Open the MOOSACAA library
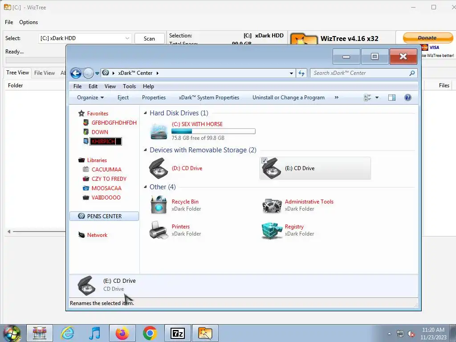Viewport: 456px width, 342px height. click(x=106, y=188)
